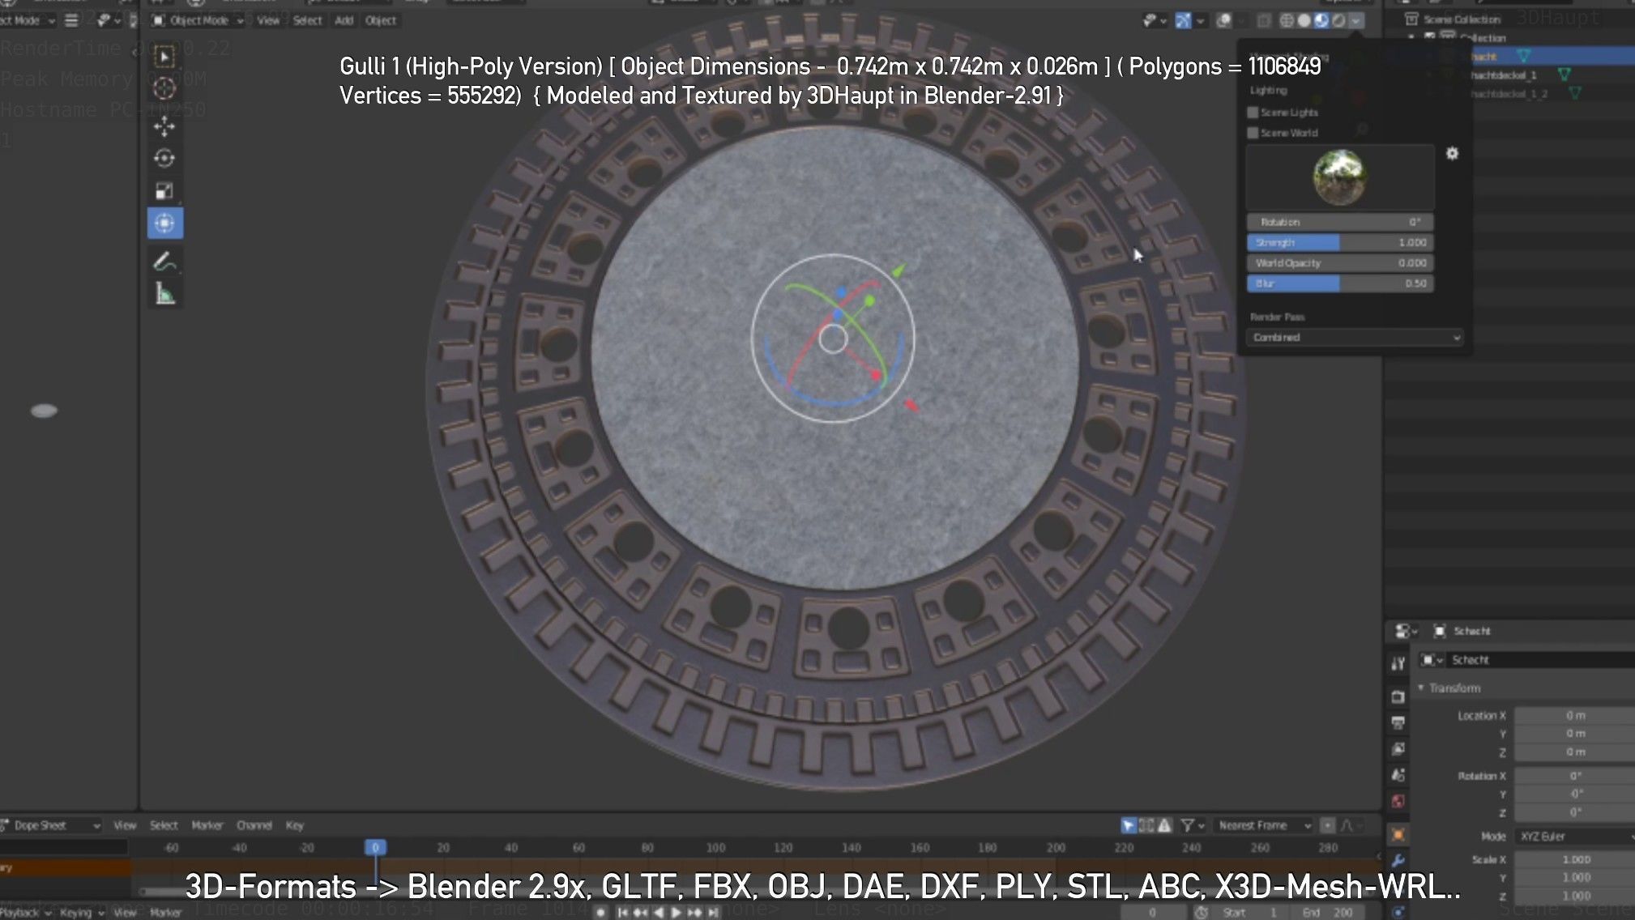Enable Scene World checkbox
The width and height of the screenshot is (1635, 920).
[1253, 133]
